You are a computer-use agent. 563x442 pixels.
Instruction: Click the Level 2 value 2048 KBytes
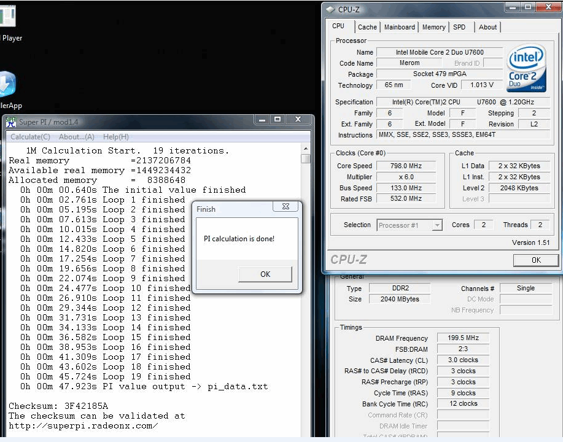(x=519, y=188)
